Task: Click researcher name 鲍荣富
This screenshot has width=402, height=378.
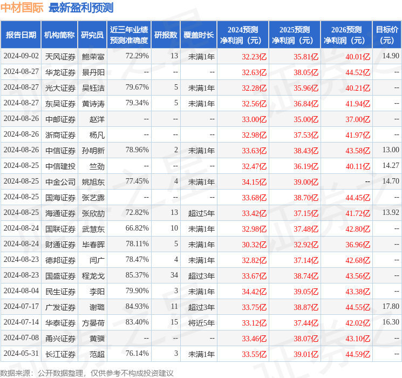Action: click(93, 57)
